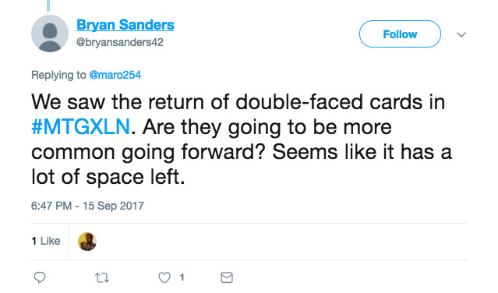Click the blue thread connector line above the avatar

48,5
